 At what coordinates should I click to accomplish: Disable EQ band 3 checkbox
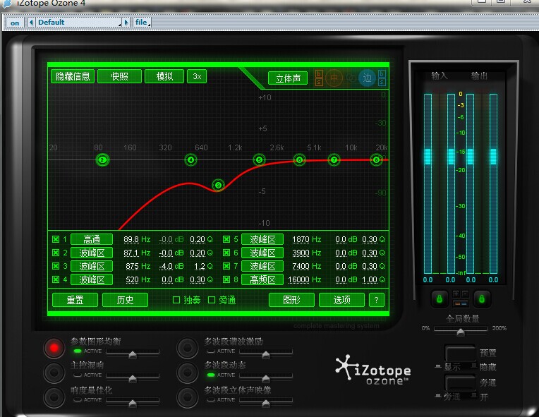coord(56,266)
